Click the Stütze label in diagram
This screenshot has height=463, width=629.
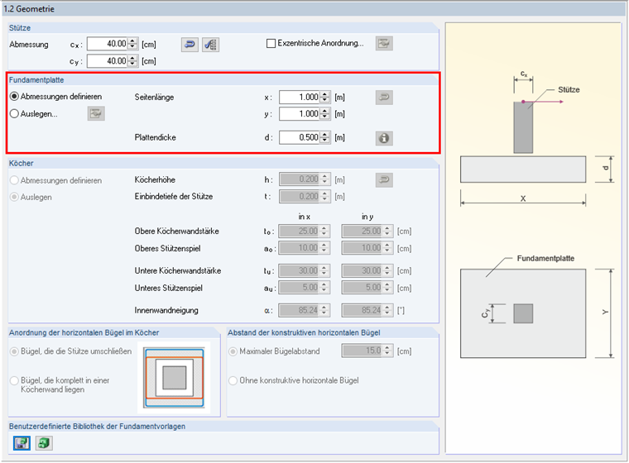(569, 90)
